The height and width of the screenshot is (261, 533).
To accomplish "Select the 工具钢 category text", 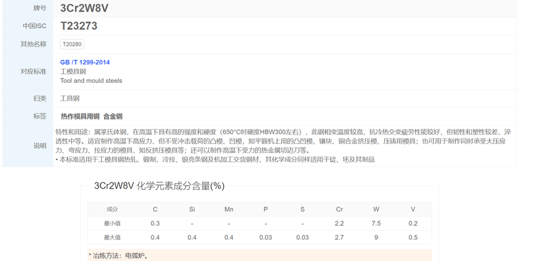I will pos(69,98).
